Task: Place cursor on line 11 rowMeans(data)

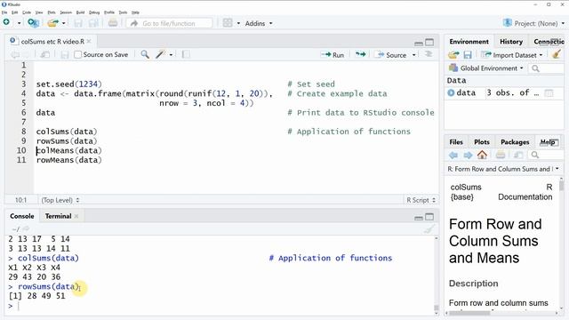Action: click(69, 160)
